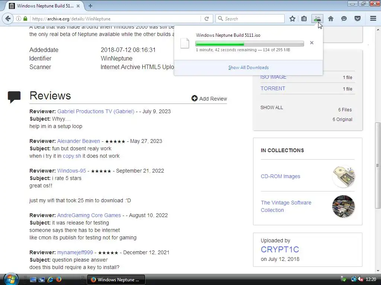The width and height of the screenshot is (381, 285).
Task: Click the Pocket toolbar icon
Action: (x=358, y=19)
